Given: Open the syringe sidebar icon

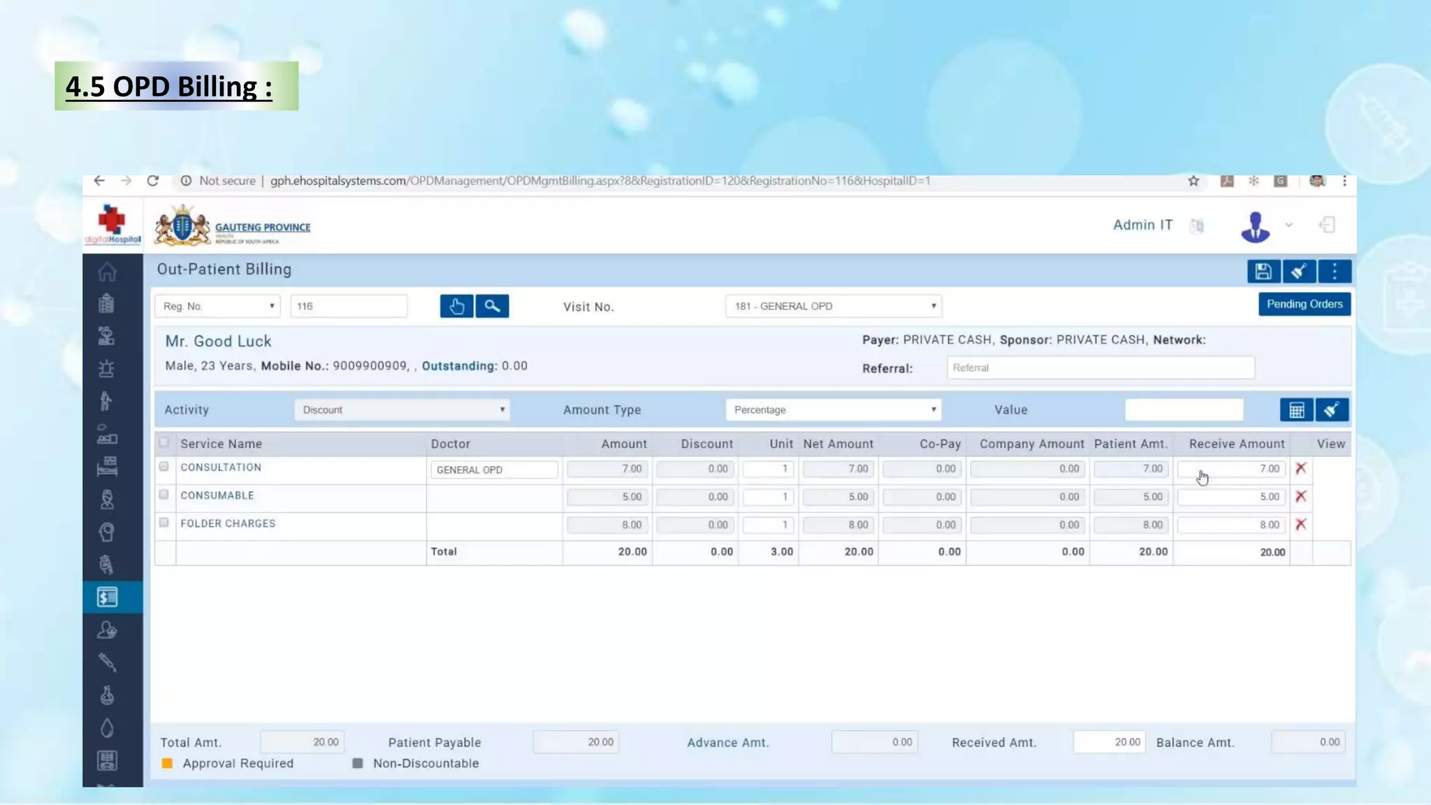Looking at the screenshot, I should pos(107,662).
